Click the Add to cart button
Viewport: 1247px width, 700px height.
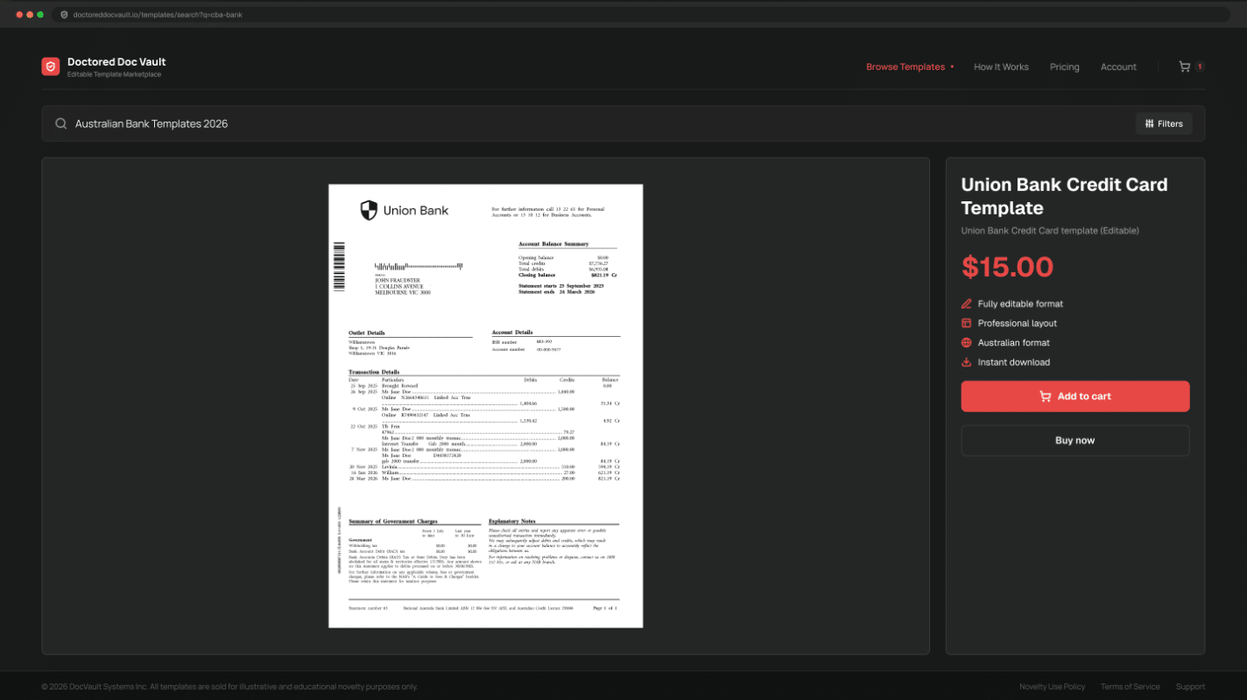(1075, 396)
